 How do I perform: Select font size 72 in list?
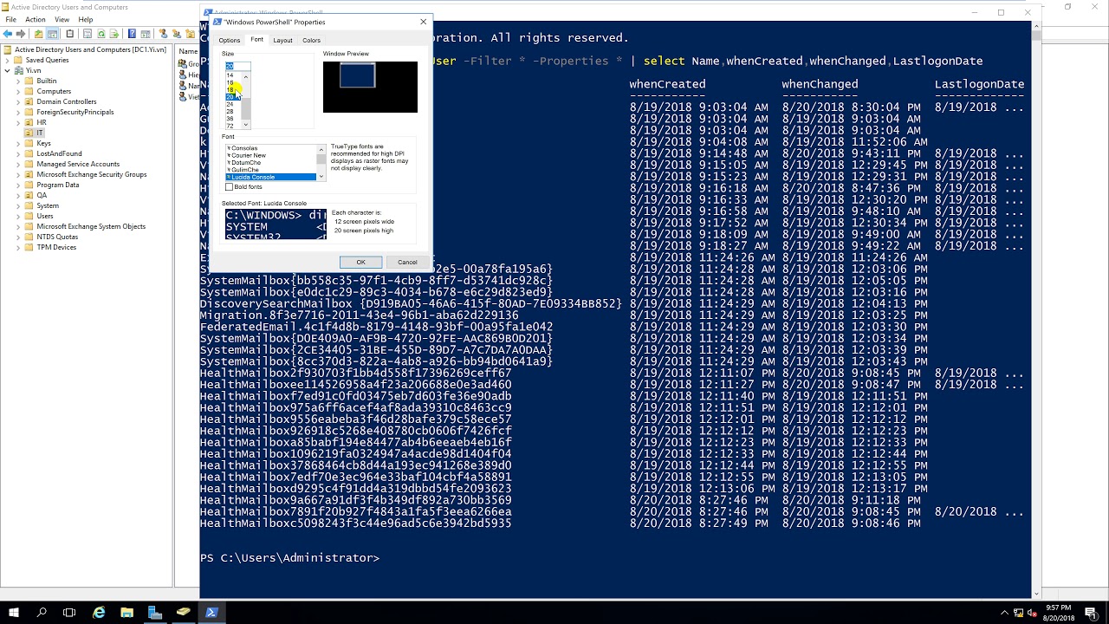tap(230, 126)
